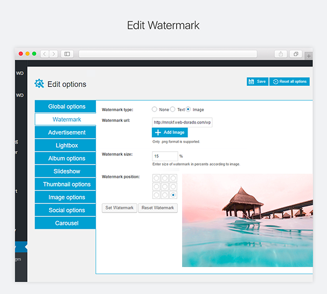Choose bottom-right watermark position
Image resolution: width=327 pixels, height=294 pixels.
point(173,195)
